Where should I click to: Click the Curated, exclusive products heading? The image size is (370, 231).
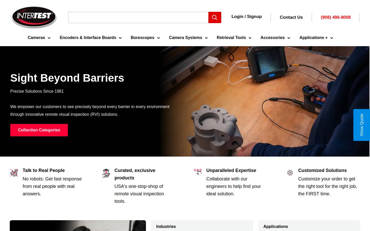135,174
